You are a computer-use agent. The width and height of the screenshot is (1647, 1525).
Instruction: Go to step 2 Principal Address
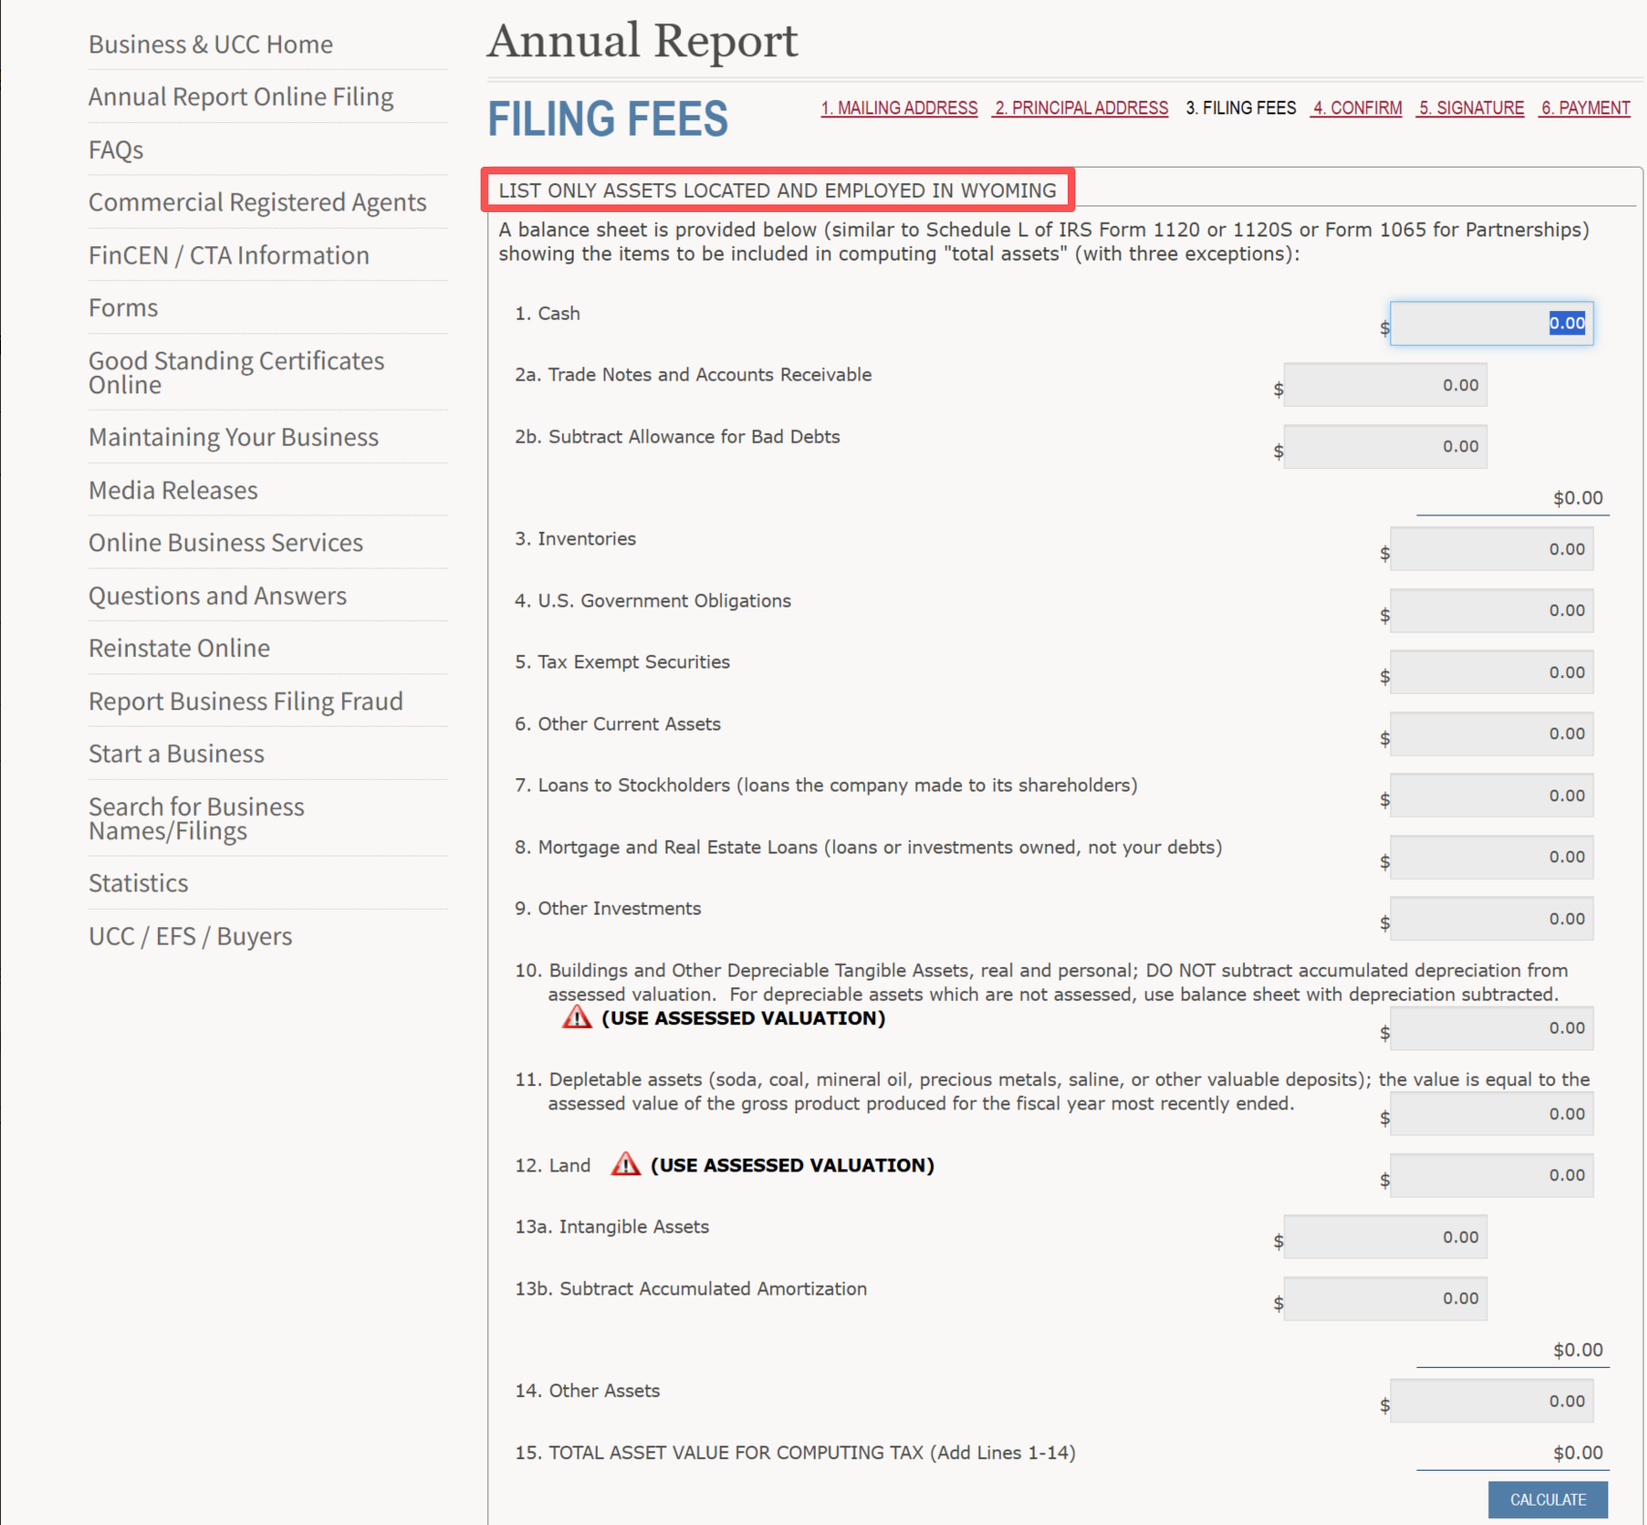pyautogui.click(x=1081, y=108)
